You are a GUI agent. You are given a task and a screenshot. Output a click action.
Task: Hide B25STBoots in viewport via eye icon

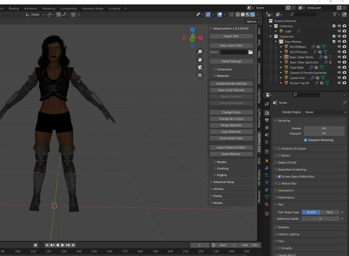point(339,47)
